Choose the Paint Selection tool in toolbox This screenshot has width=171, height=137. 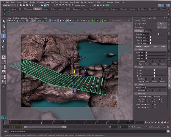tap(4, 31)
